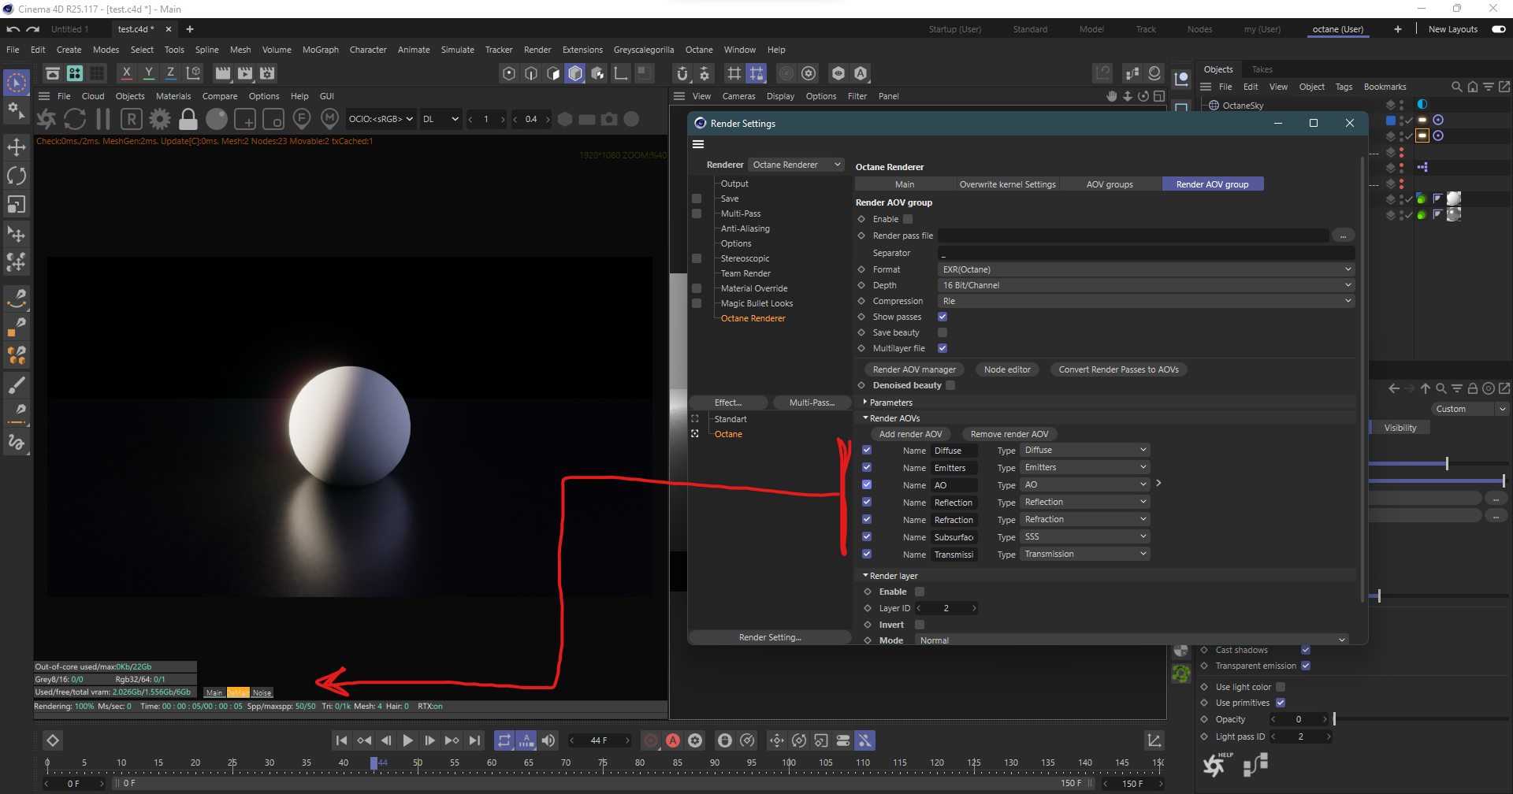
Task: Click Convert Render Passes to AOVs button
Action: 1118,369
